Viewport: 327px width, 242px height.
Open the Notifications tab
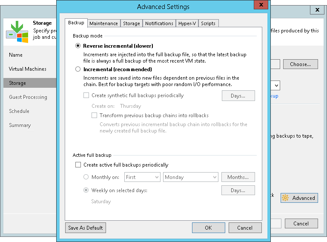(159, 23)
